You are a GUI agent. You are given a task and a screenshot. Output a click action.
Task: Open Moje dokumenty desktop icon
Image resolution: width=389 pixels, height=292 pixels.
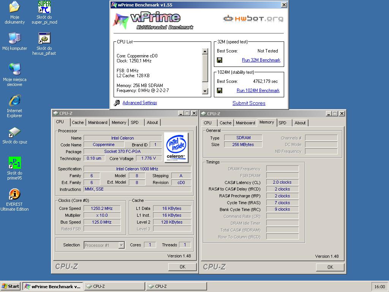[15, 13]
